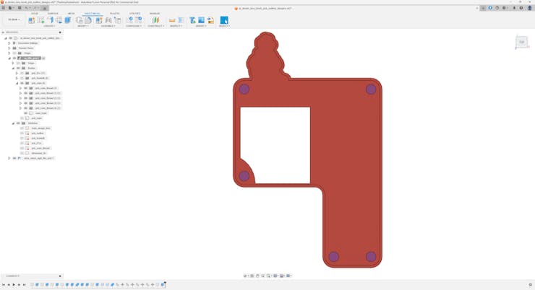The height and width of the screenshot is (290, 535).
Task: Click the Orbit navigation icon
Action: (x=246, y=276)
